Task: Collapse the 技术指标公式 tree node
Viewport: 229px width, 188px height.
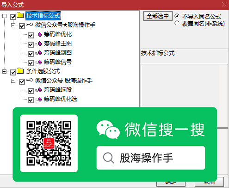Action: [x=5, y=16]
